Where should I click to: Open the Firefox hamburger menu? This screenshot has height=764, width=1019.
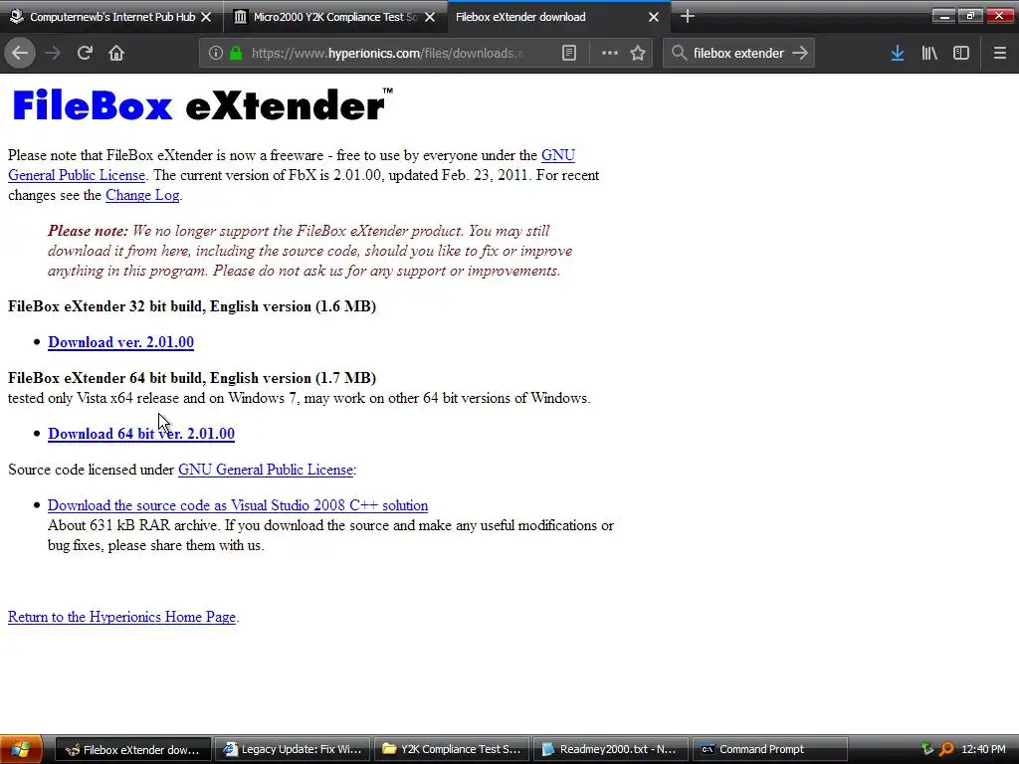999,54
